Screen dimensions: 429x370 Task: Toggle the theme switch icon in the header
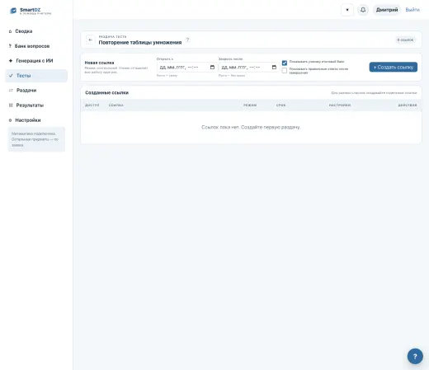pyautogui.click(x=347, y=10)
